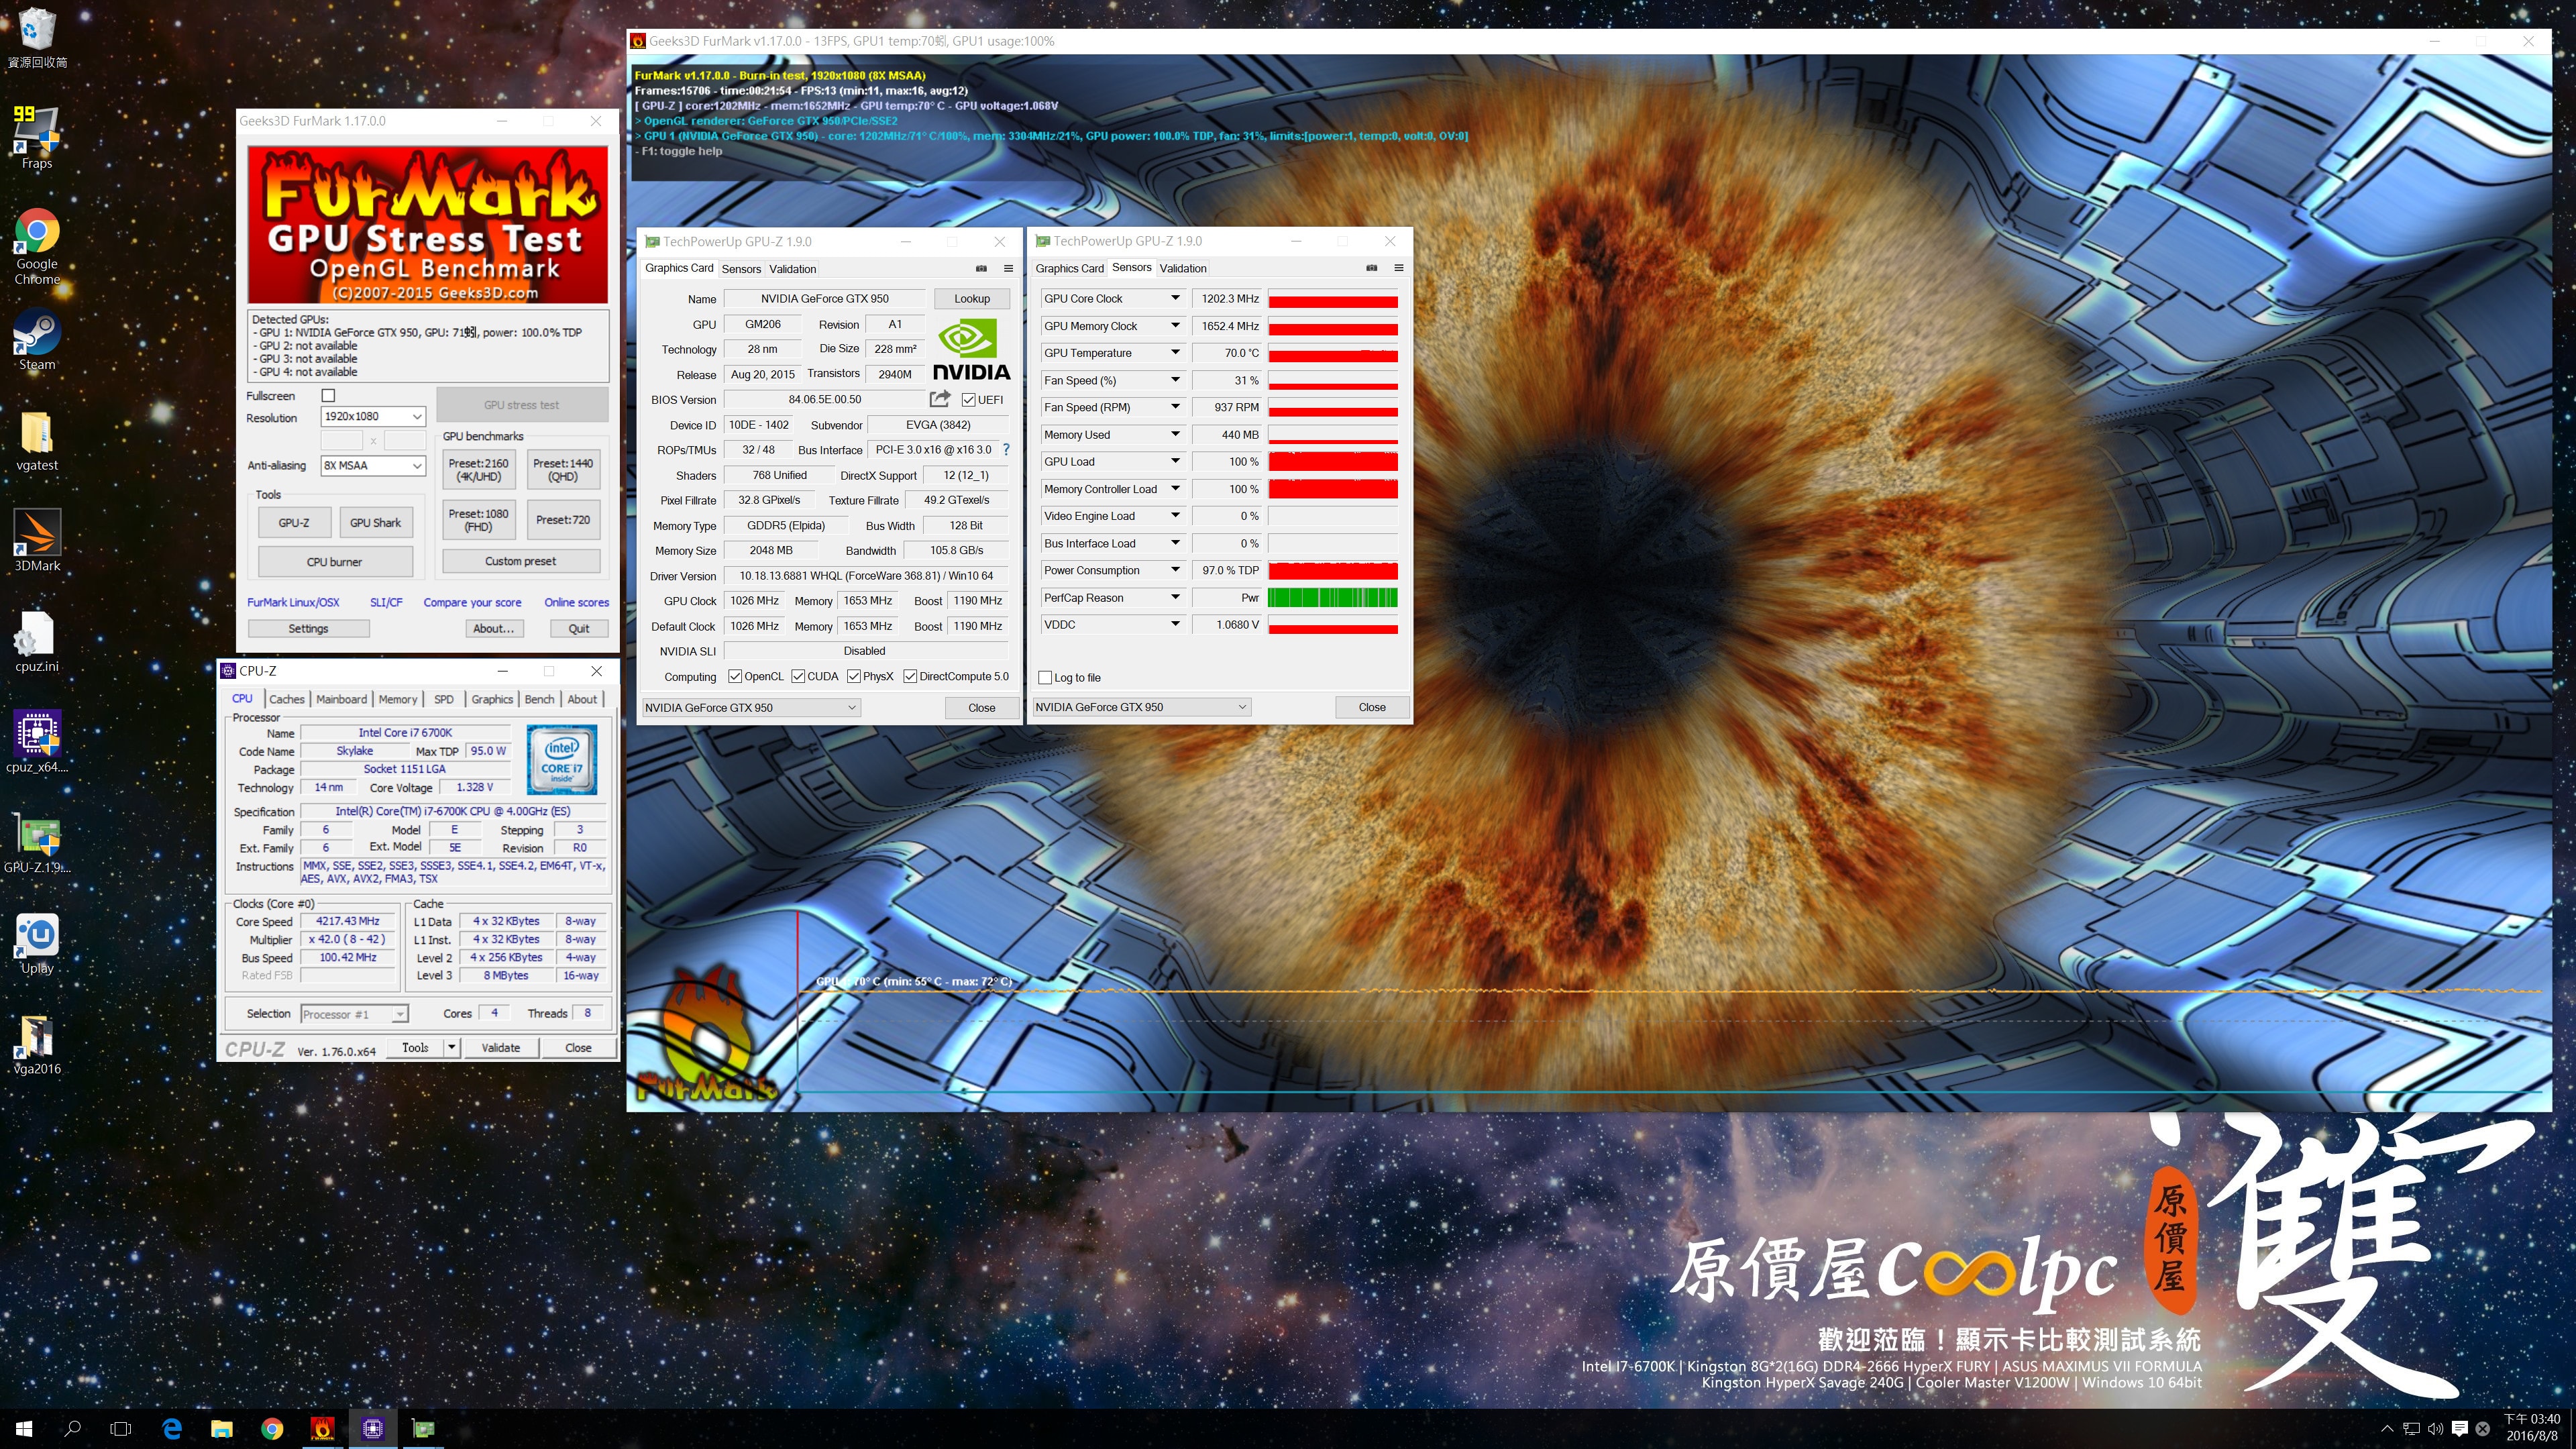
Task: Toggle the DirectCompute 5.0 checkbox
Action: point(910,677)
